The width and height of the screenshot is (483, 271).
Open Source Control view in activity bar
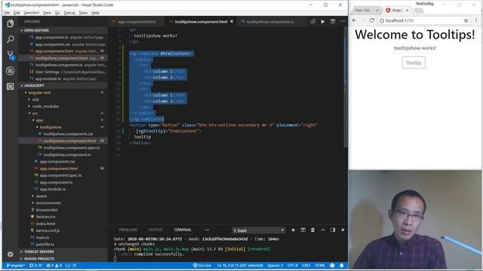click(10, 55)
